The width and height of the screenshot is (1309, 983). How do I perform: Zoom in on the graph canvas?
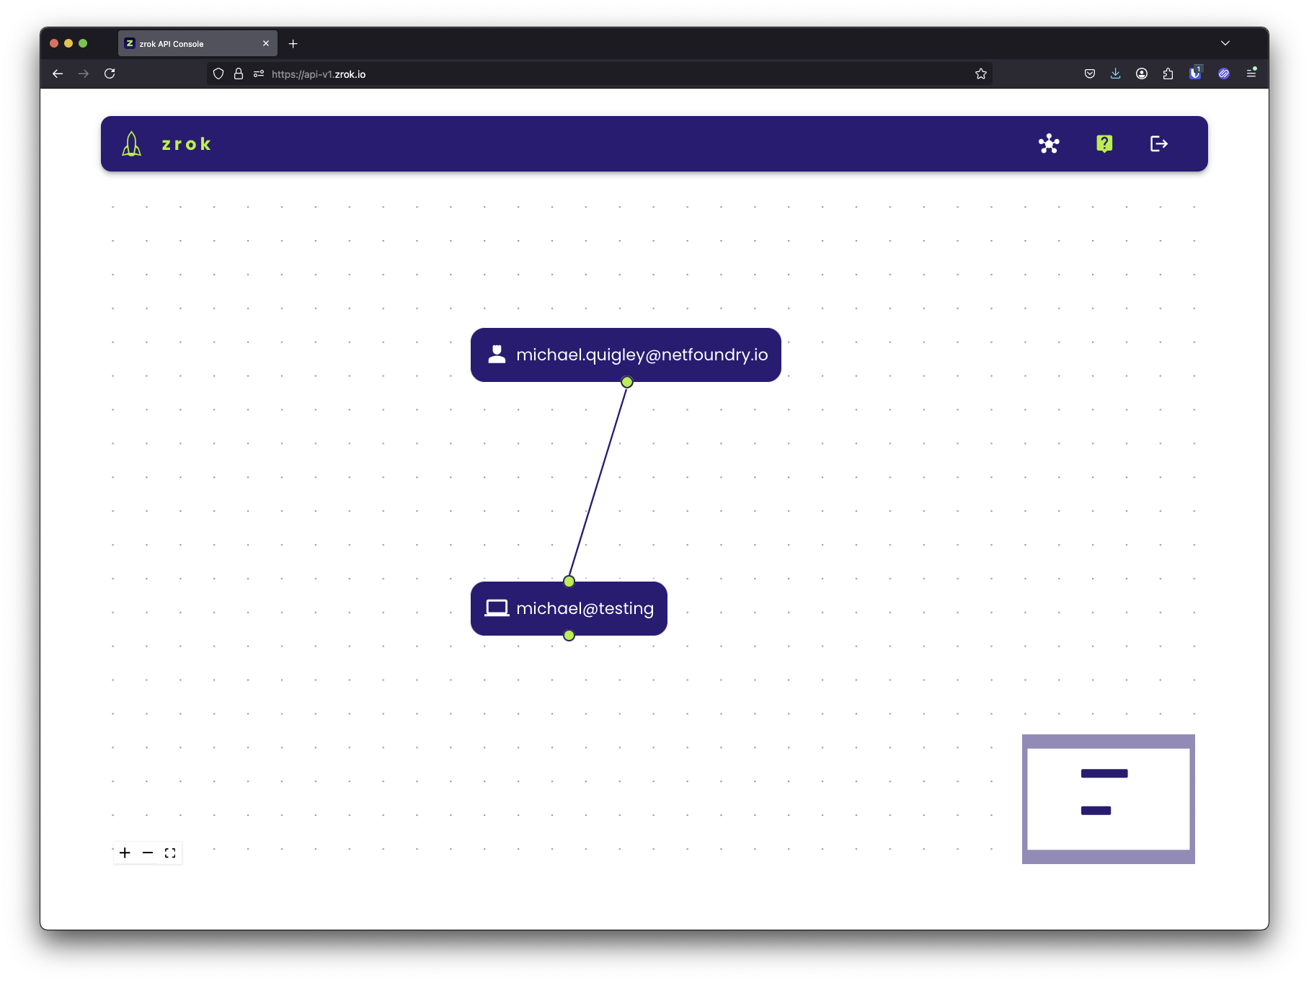125,853
